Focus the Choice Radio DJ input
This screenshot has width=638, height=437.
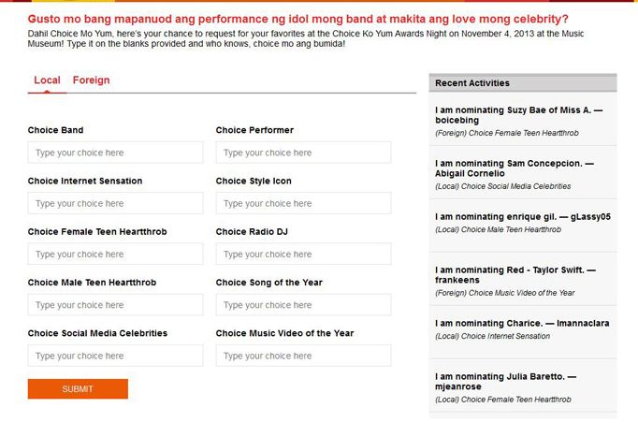coord(303,255)
